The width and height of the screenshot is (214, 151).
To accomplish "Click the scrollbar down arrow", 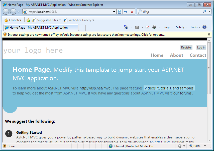I will click(x=209, y=140).
